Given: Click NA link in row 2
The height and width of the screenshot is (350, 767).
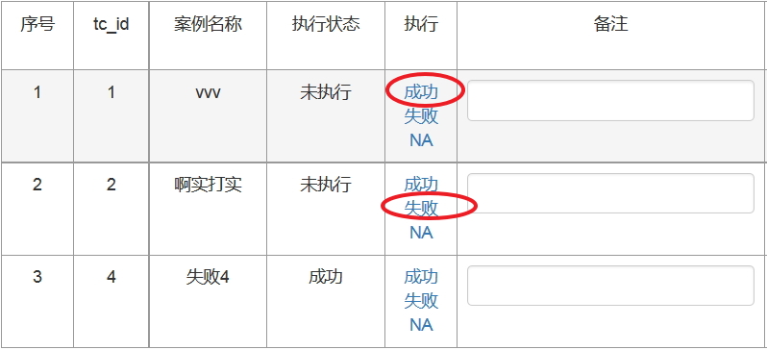Looking at the screenshot, I should coord(421,233).
